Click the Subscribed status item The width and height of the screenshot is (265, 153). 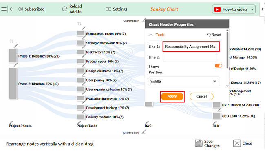[x=31, y=9]
